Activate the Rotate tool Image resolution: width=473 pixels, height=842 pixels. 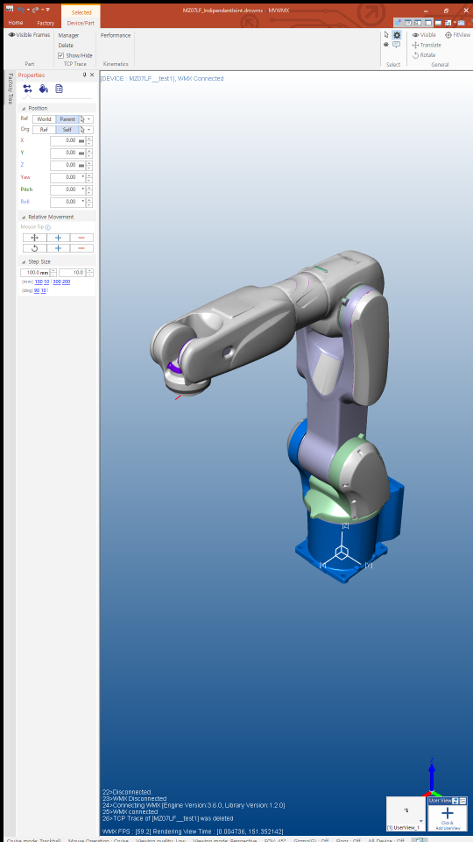424,54
